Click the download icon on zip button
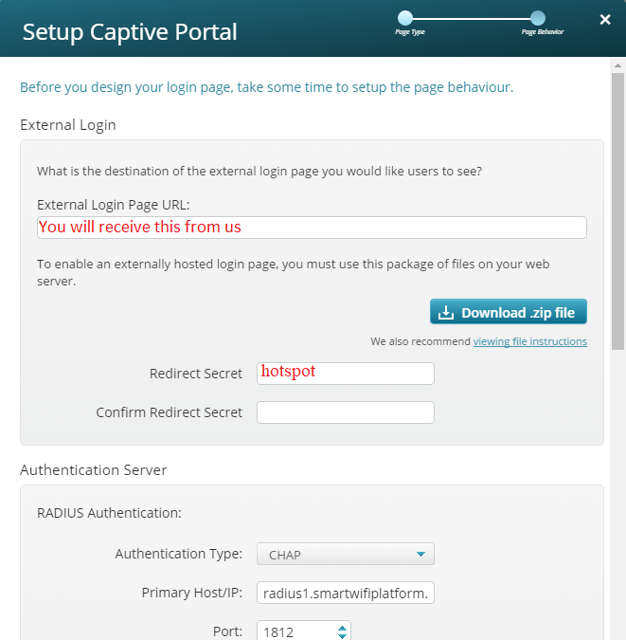The image size is (626, 640). (446, 312)
